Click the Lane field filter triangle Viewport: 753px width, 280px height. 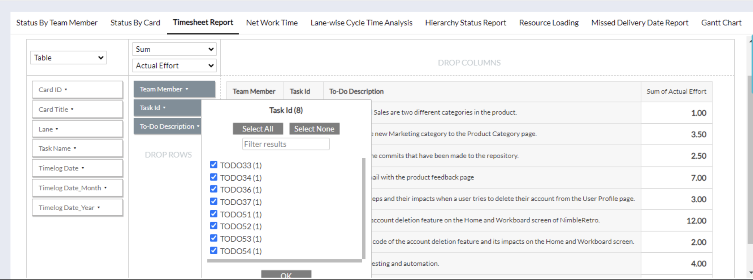[57, 129]
